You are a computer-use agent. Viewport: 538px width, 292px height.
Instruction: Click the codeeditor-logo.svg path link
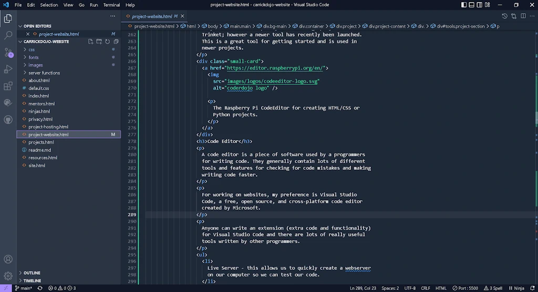272,81
